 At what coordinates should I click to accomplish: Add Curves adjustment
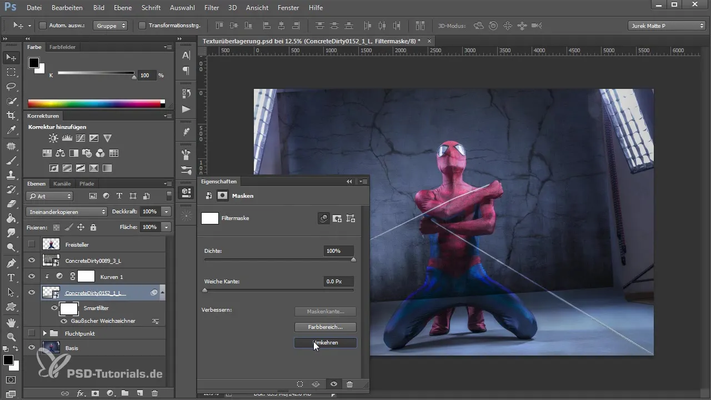[81, 138]
